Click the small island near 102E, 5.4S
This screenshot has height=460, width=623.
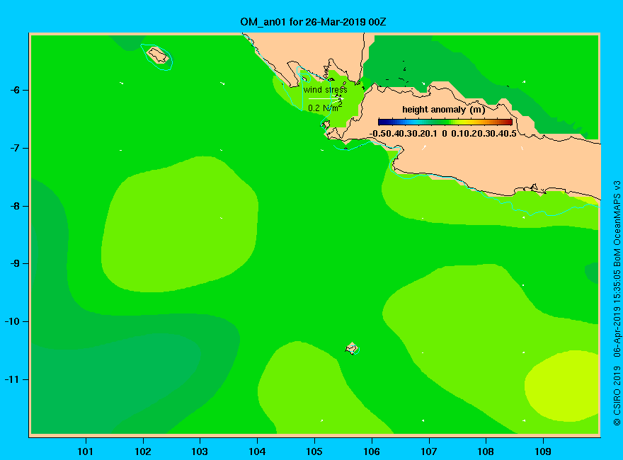click(158, 55)
